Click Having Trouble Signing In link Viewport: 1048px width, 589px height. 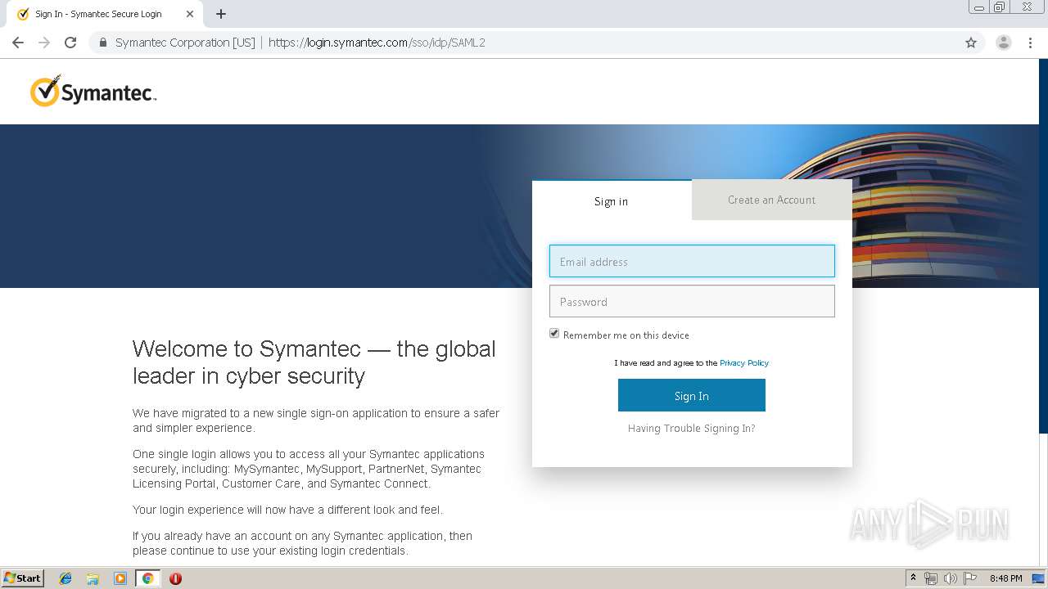pyautogui.click(x=692, y=429)
